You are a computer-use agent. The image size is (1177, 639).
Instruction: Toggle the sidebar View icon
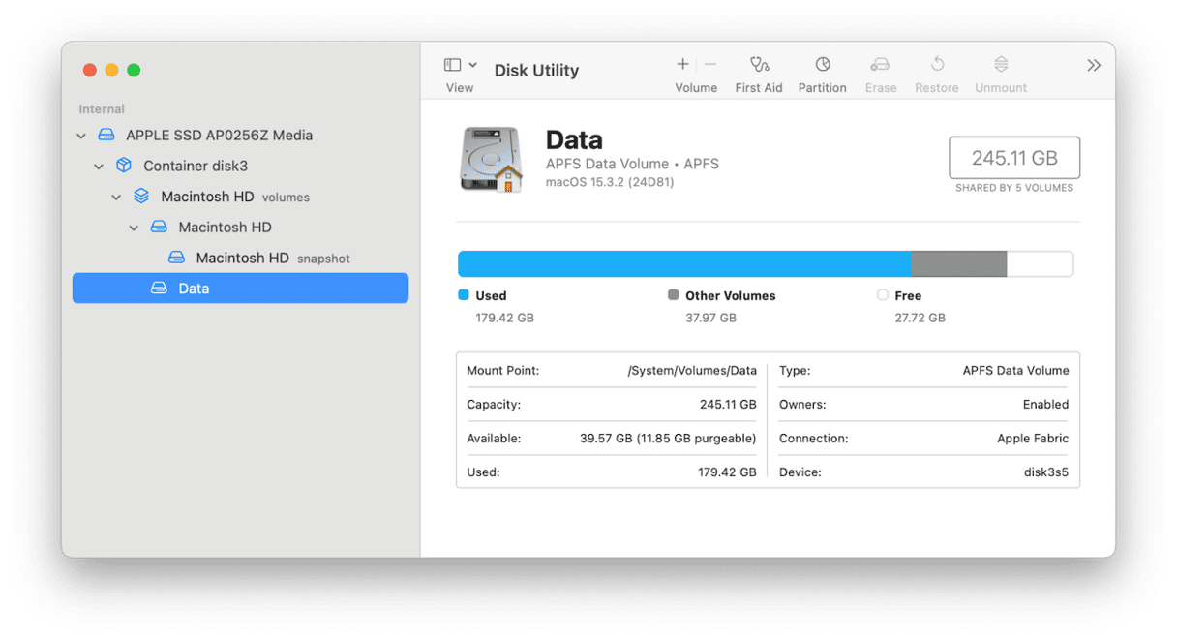(452, 65)
